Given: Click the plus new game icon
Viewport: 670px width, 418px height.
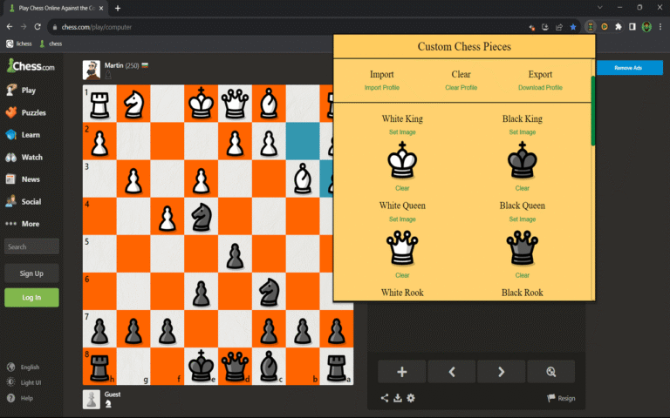Looking at the screenshot, I should pos(401,372).
